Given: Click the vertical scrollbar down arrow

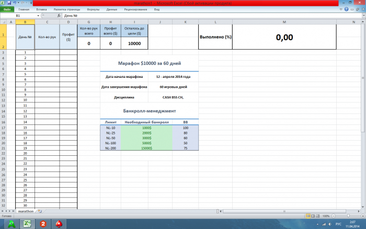Looking at the screenshot, I should coord(363,207).
